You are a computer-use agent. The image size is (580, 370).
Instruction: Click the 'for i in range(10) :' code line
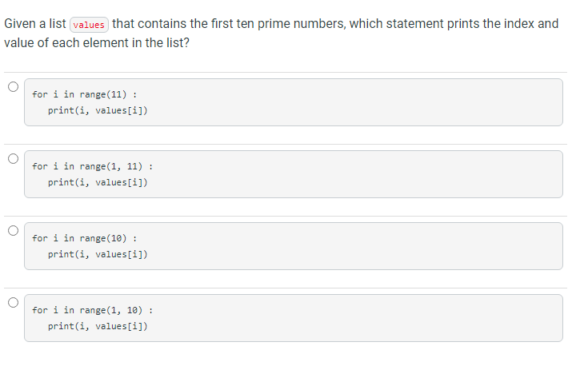(x=84, y=238)
